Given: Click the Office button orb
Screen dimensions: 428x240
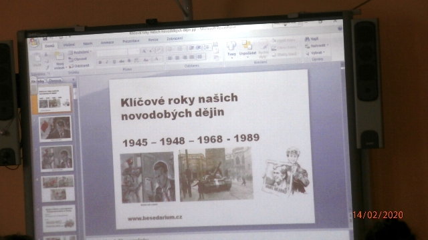Looking at the screenshot, I should 34,43.
